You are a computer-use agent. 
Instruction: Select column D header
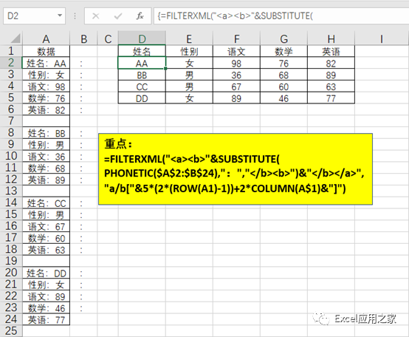coord(142,38)
